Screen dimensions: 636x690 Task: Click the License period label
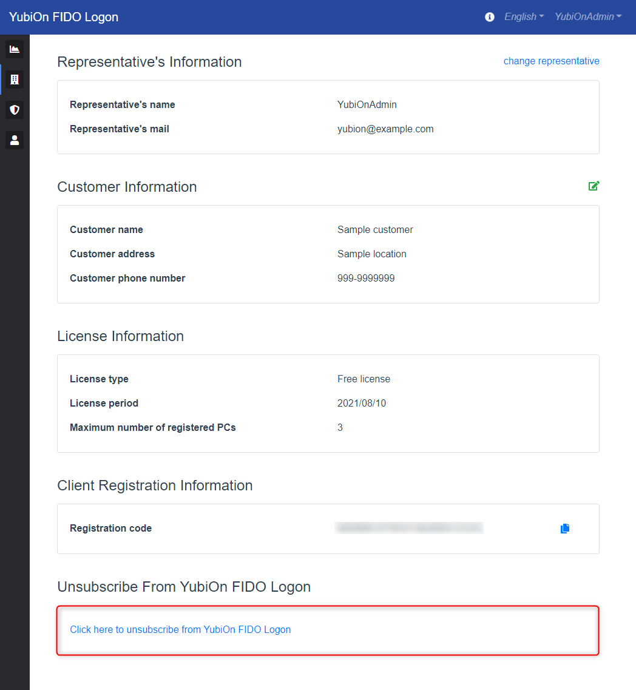104,403
